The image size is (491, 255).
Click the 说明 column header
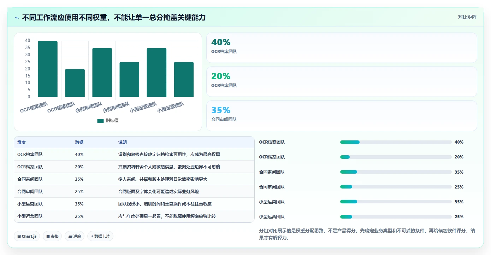click(x=123, y=143)
